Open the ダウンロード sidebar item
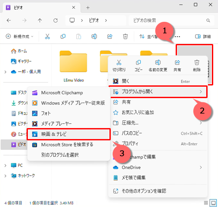This screenshot has height=207, width=218. [x=19, y=103]
